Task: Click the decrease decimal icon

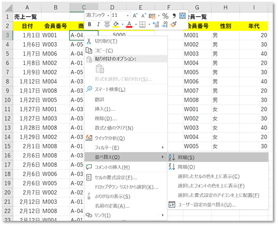Action: point(165,24)
